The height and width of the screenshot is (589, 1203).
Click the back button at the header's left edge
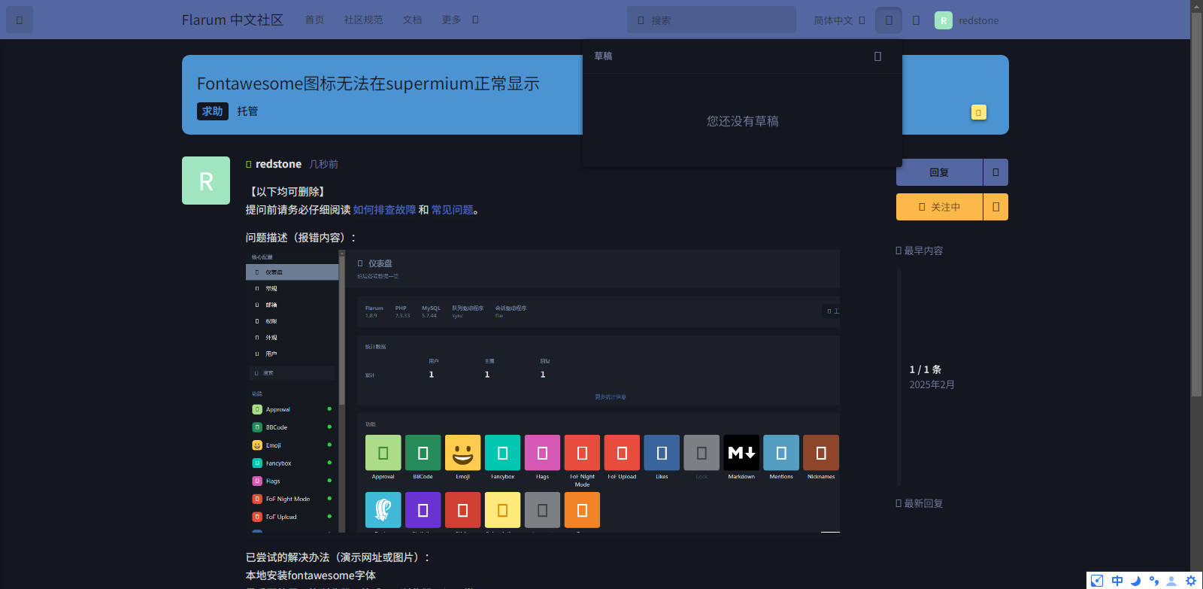click(20, 20)
